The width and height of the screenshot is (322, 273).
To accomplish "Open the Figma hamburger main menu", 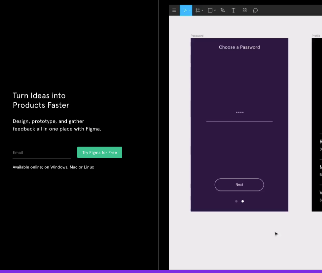I will 174,10.
